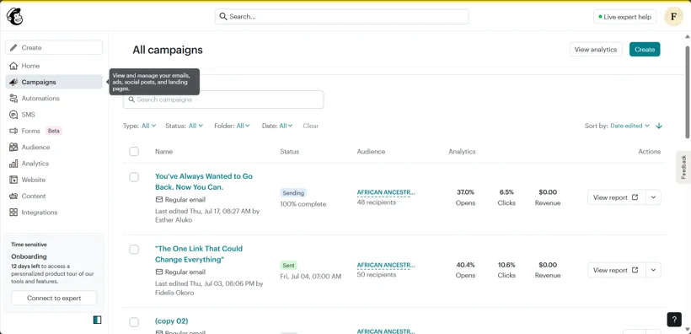Viewport: 691px width, 334px height.
Task: Open Analytics in the sidebar
Action: click(x=54, y=164)
